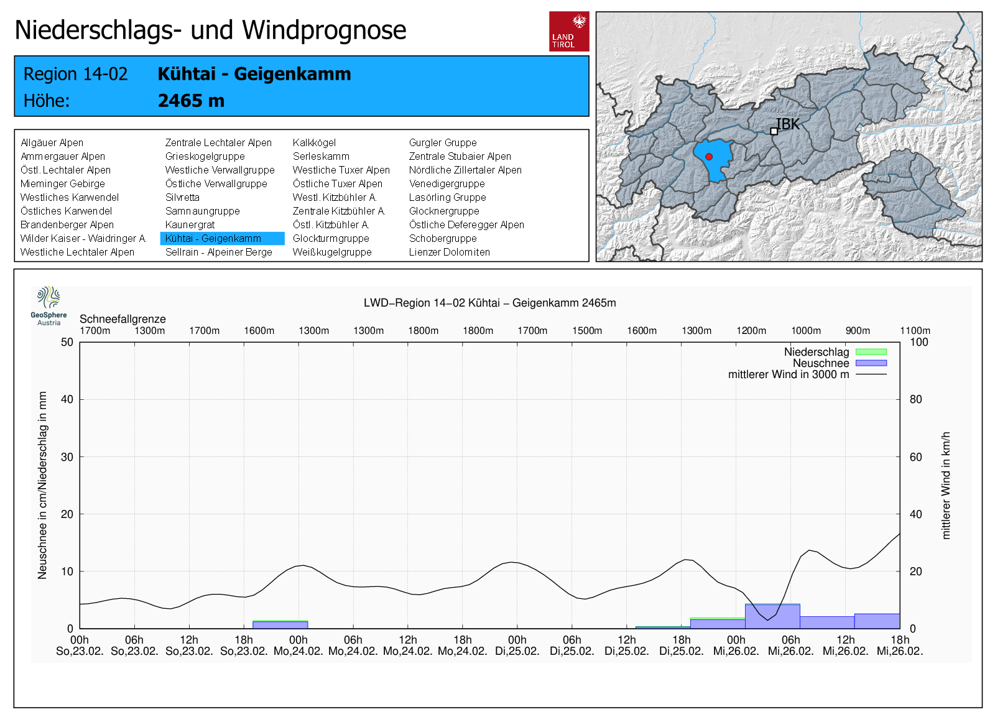
Task: Choose Weißkugelgruppe from the list
Action: pos(332,252)
